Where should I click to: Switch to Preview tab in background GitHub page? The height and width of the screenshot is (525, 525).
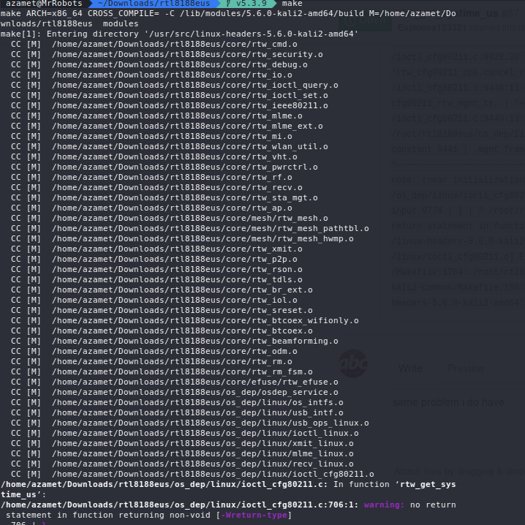click(465, 369)
